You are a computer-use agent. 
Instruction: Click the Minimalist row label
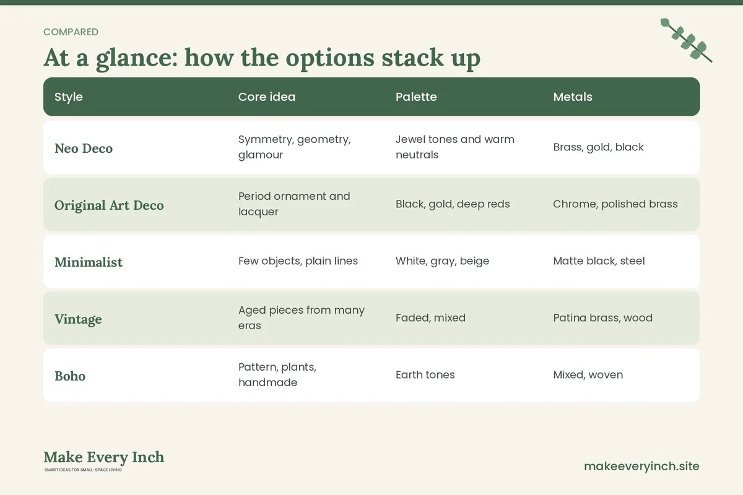[89, 262]
